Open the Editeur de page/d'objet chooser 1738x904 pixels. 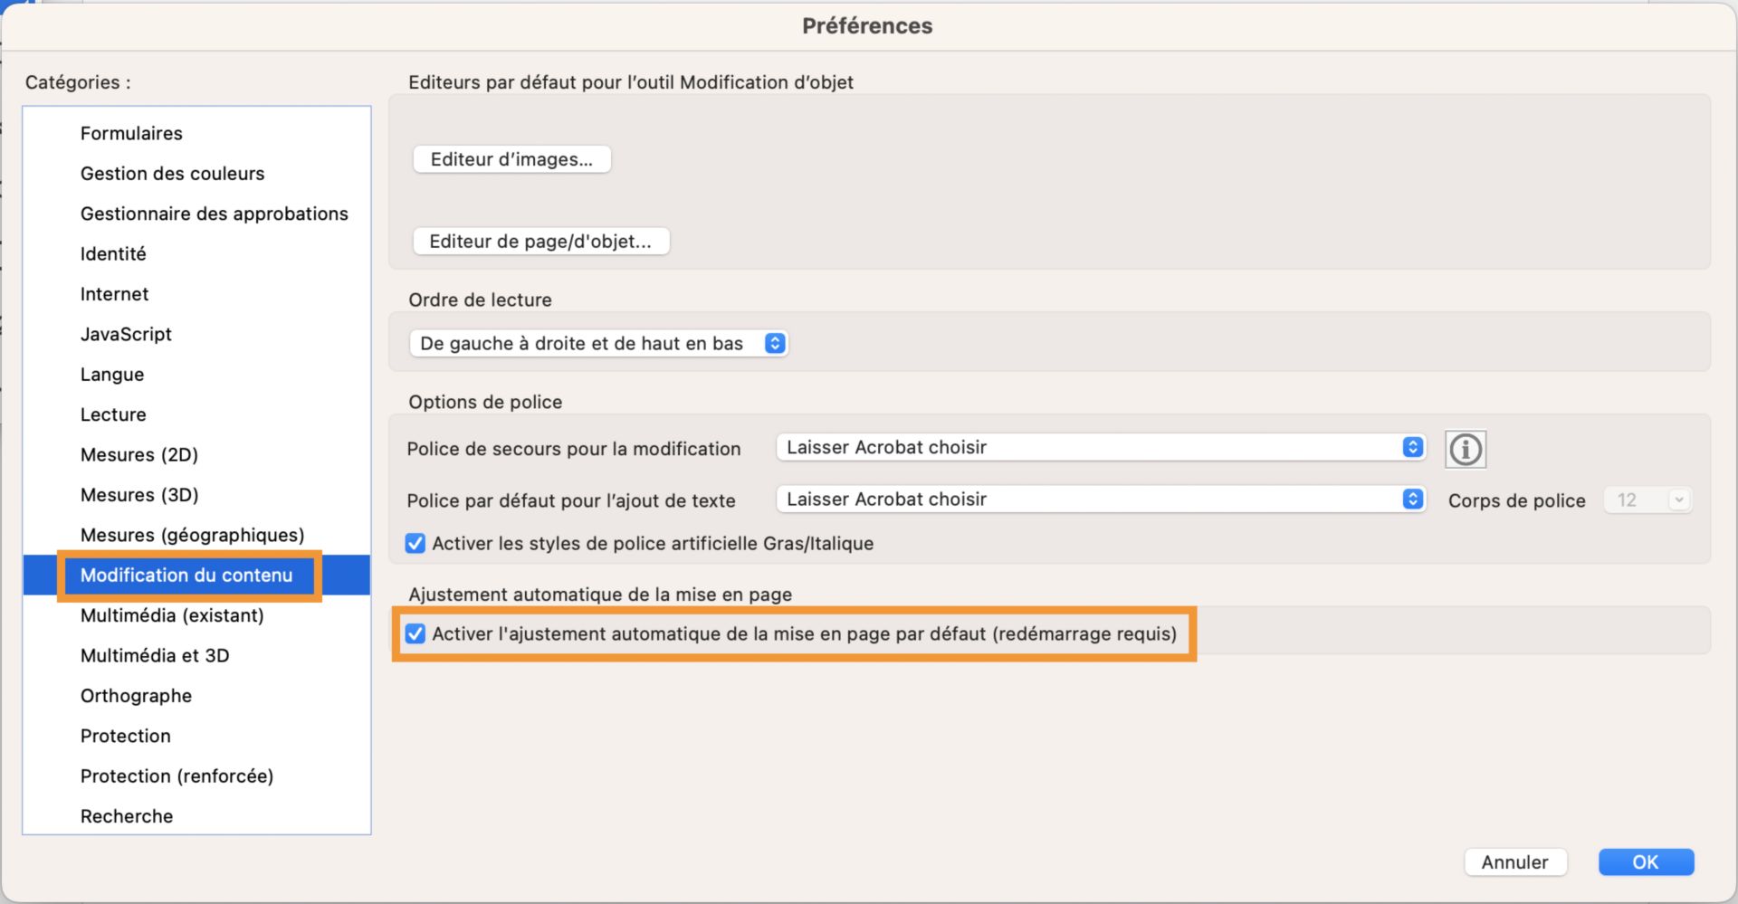pos(540,241)
